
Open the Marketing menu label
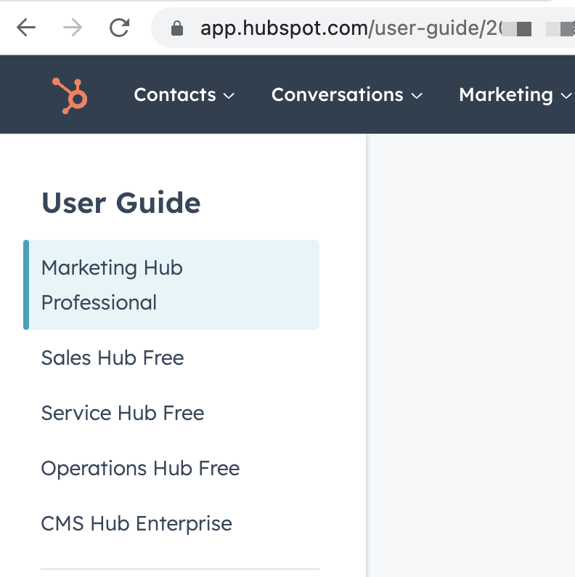tap(506, 95)
